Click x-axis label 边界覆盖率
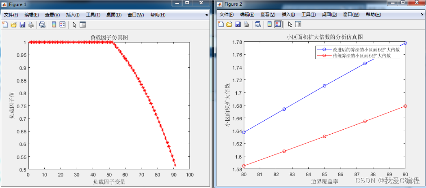 click(x=324, y=181)
